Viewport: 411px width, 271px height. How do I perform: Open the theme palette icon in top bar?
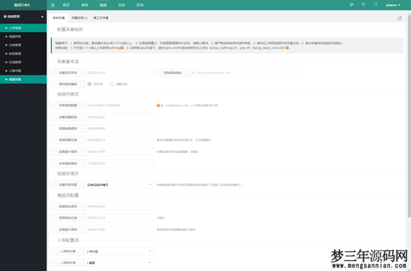point(352,4)
